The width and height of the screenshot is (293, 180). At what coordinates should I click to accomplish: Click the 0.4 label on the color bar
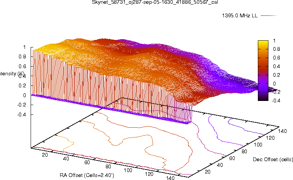(x=276, y=66)
